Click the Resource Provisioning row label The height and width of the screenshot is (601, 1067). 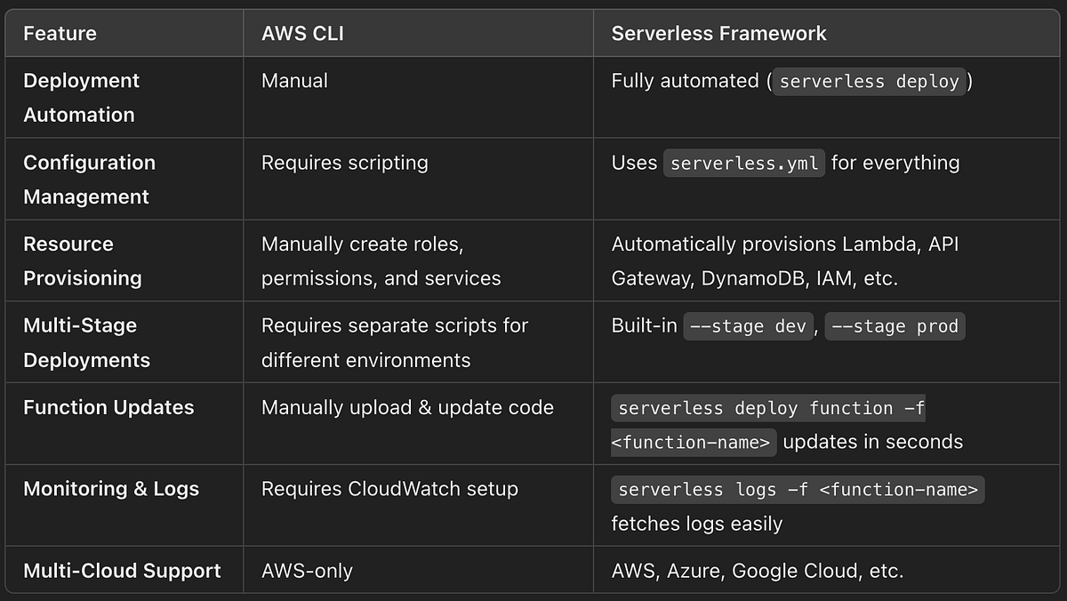[x=82, y=260]
